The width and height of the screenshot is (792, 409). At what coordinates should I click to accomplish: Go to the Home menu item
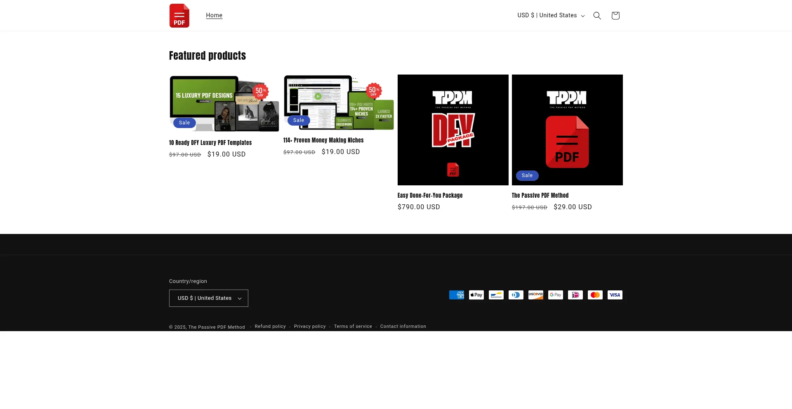click(x=214, y=15)
